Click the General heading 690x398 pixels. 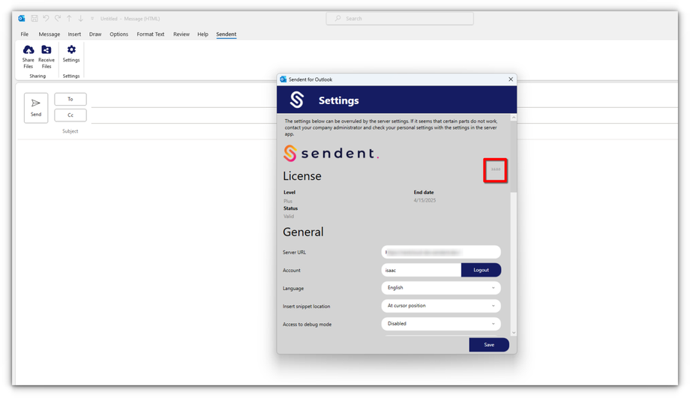(x=303, y=232)
